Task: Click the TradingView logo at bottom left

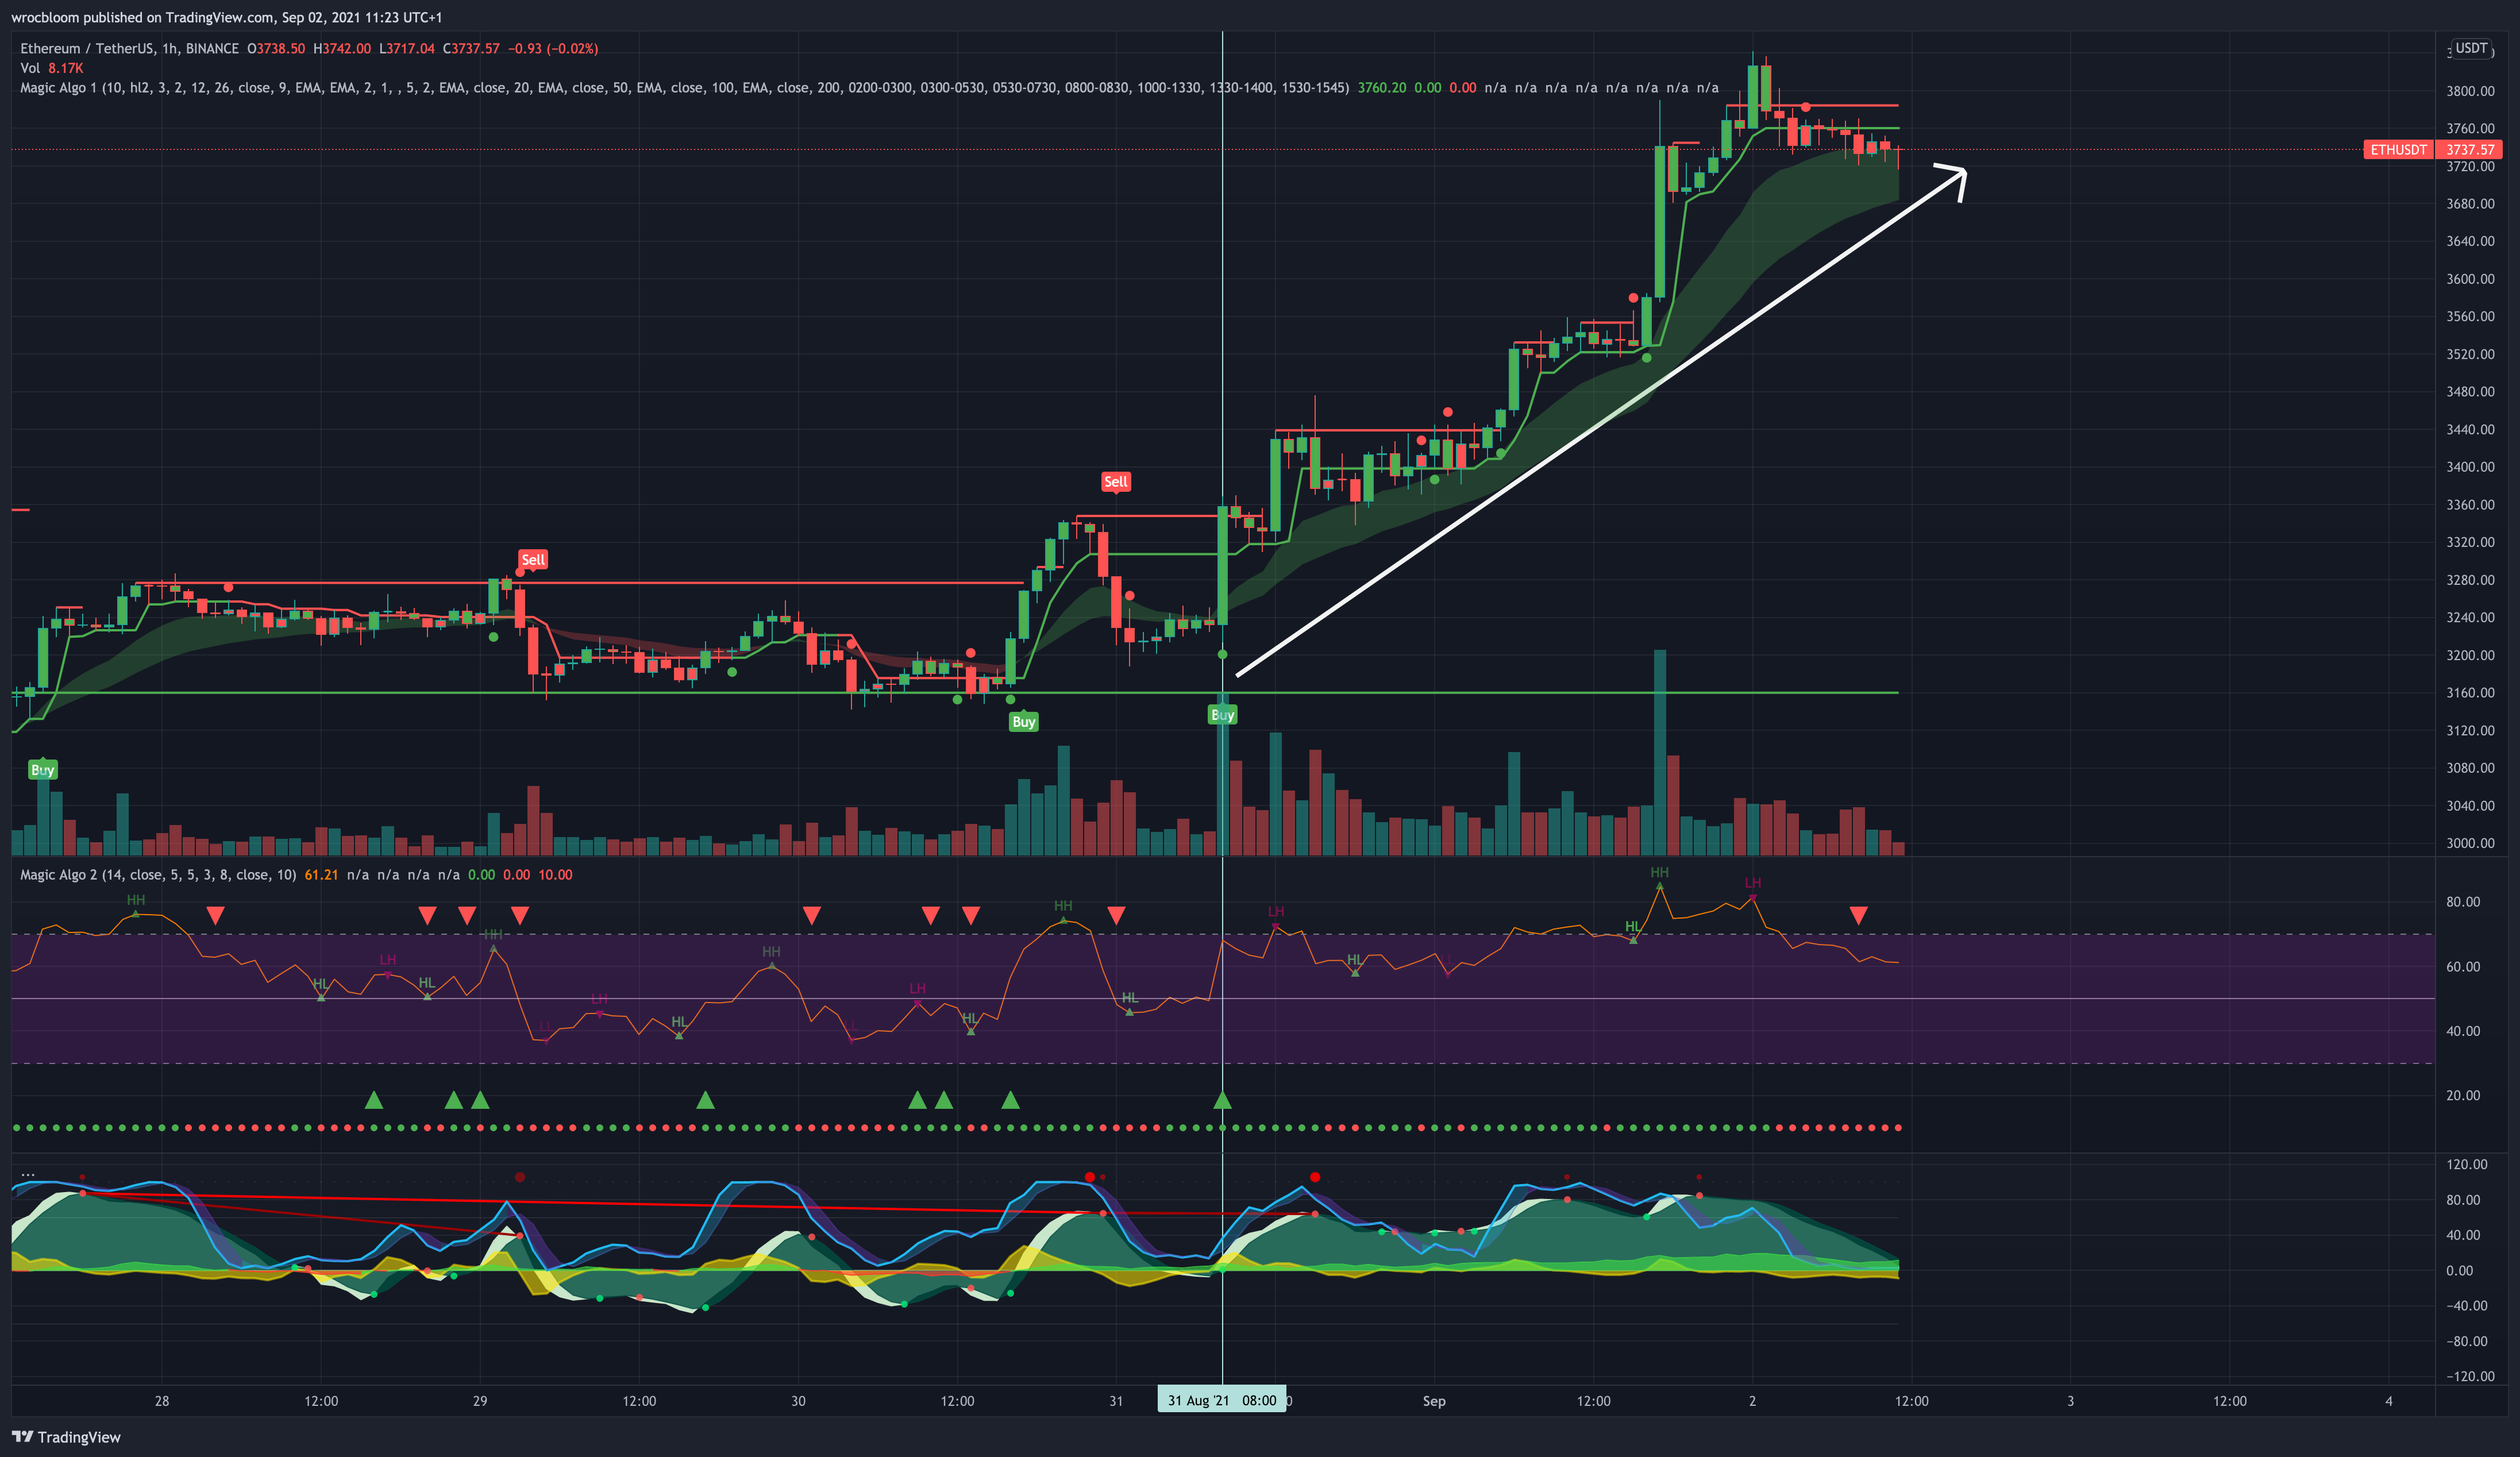Action: tap(66, 1437)
